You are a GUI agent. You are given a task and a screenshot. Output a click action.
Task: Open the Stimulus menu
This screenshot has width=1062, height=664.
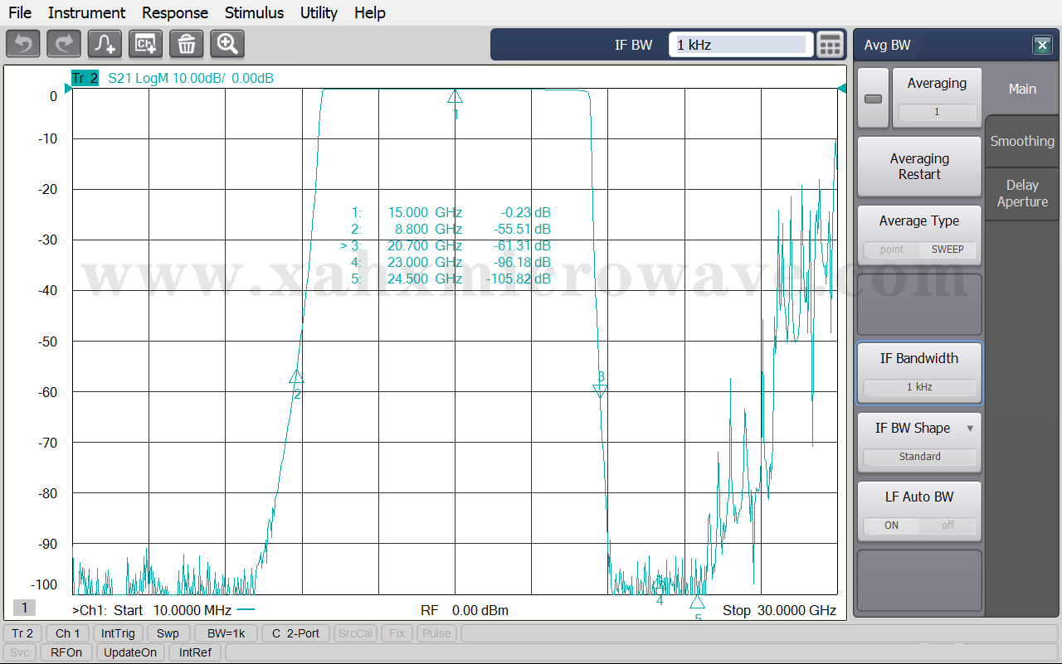[x=254, y=12]
